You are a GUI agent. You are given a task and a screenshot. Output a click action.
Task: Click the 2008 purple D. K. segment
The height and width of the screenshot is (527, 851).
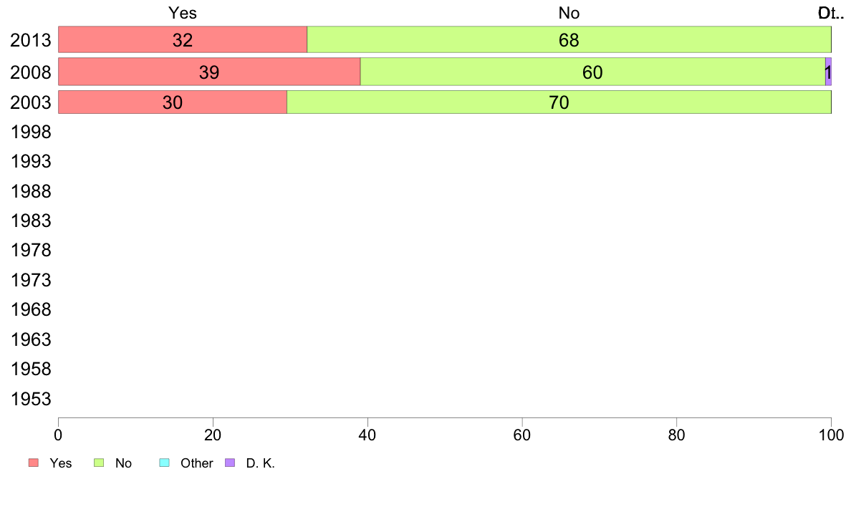(x=828, y=72)
